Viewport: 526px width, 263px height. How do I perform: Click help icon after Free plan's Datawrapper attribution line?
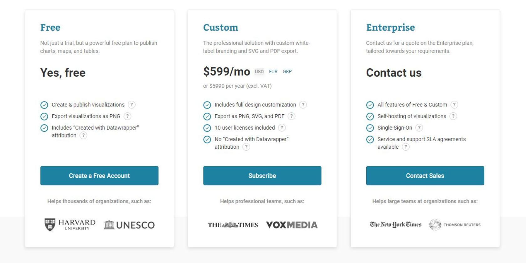83,135
